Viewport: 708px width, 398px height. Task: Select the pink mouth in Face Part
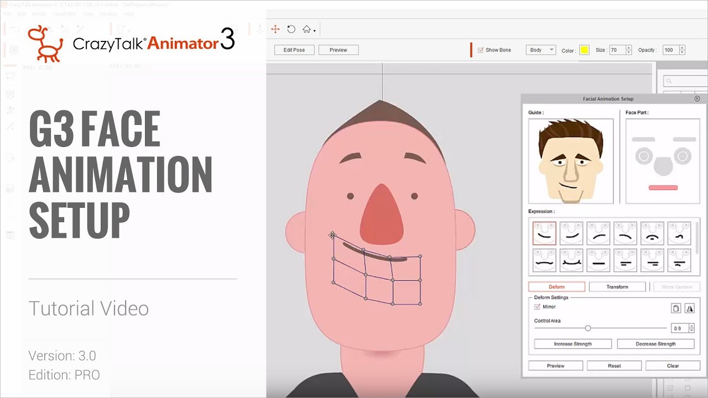point(663,188)
